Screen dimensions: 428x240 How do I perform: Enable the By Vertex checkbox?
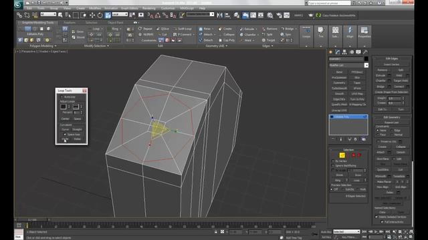coord(333,161)
